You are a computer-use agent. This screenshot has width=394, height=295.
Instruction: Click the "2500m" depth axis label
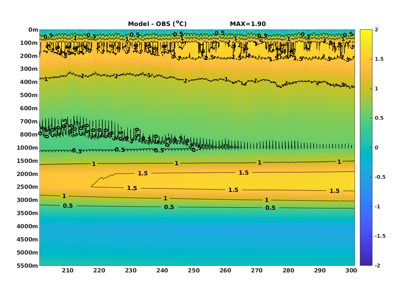27,187
